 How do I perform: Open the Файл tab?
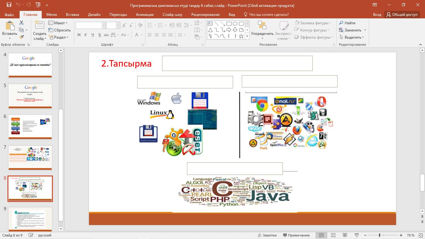[9, 15]
